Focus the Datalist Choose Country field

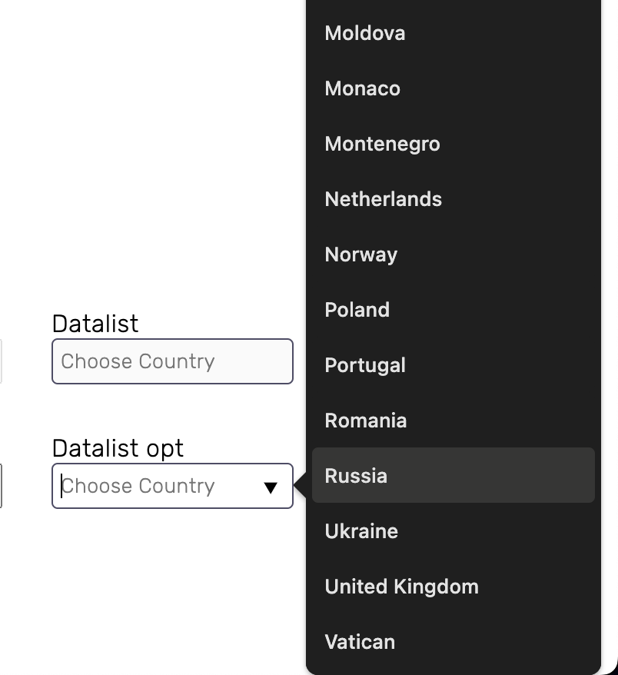pos(173,361)
